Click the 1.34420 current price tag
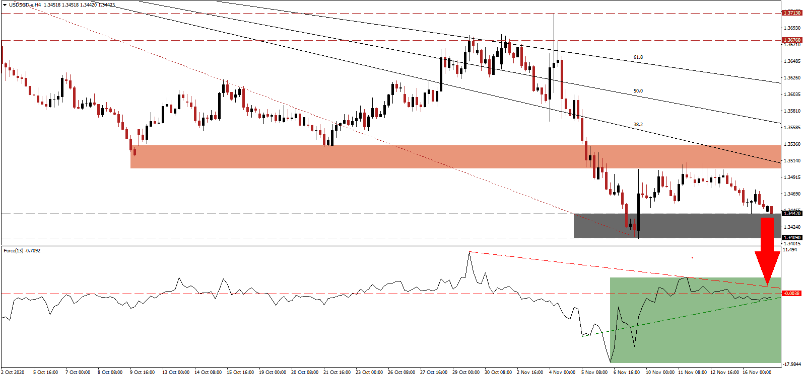 [791, 214]
